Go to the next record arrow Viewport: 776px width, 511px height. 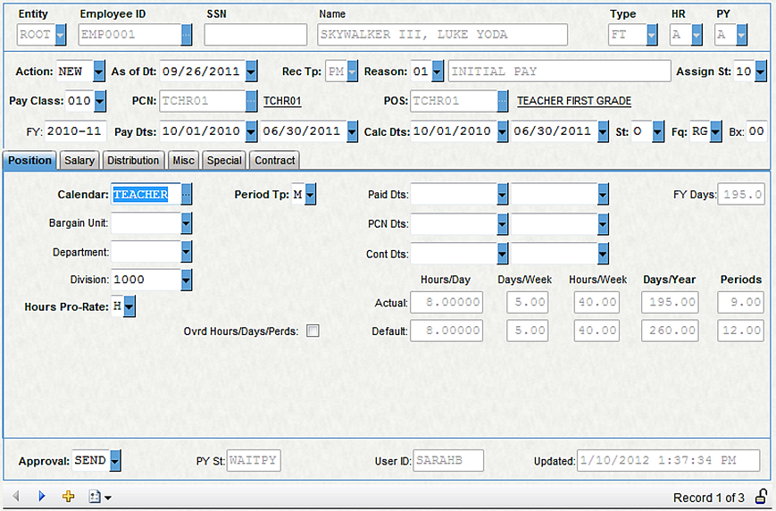click(41, 496)
